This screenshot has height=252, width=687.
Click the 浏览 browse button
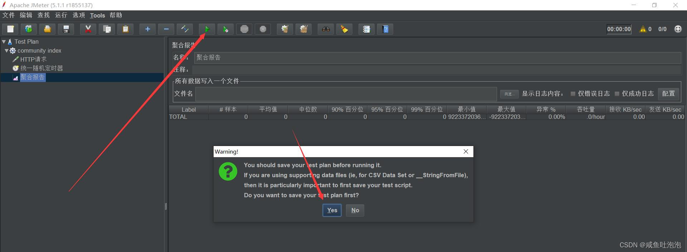point(509,94)
